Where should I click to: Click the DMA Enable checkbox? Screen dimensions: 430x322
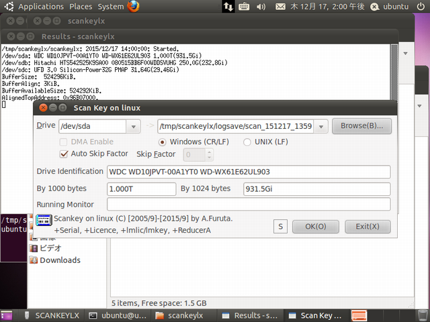point(63,142)
